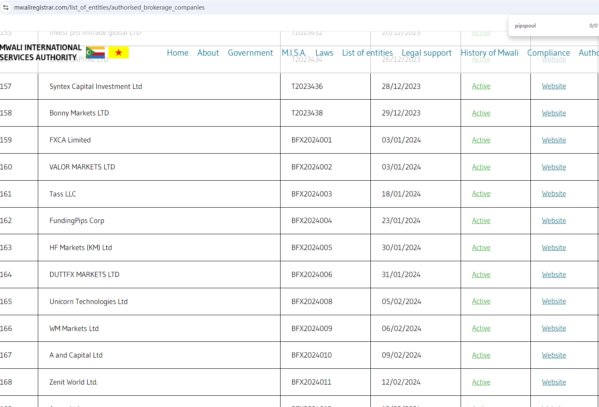Open the List of entities menu
The width and height of the screenshot is (599, 407).
(367, 53)
